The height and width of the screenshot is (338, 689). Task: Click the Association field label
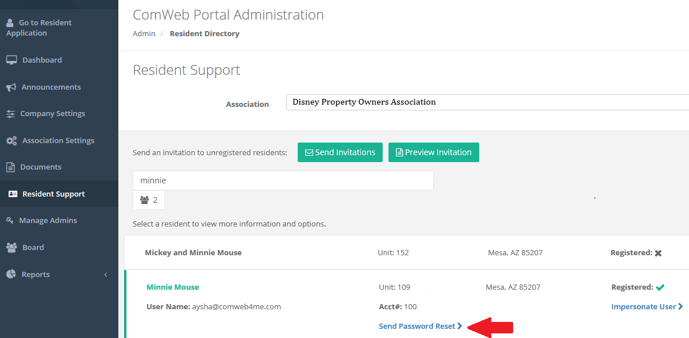click(248, 105)
